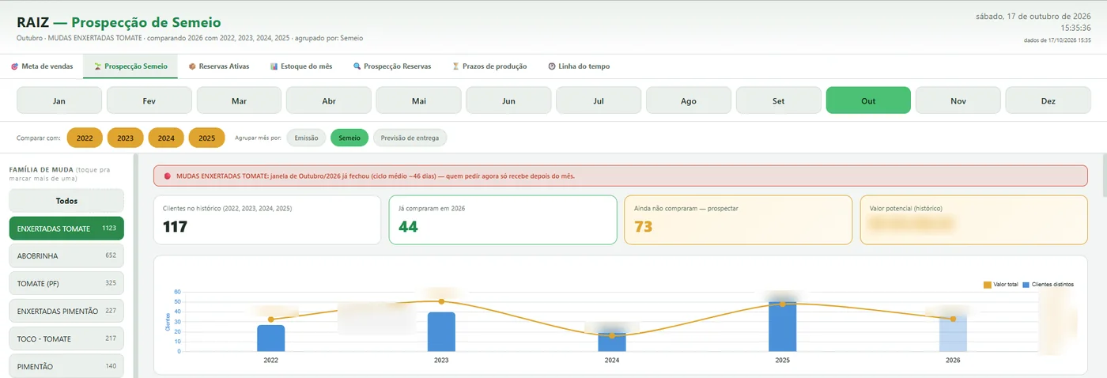Toggle comparison year 2023
The image size is (1107, 378).
click(125, 138)
